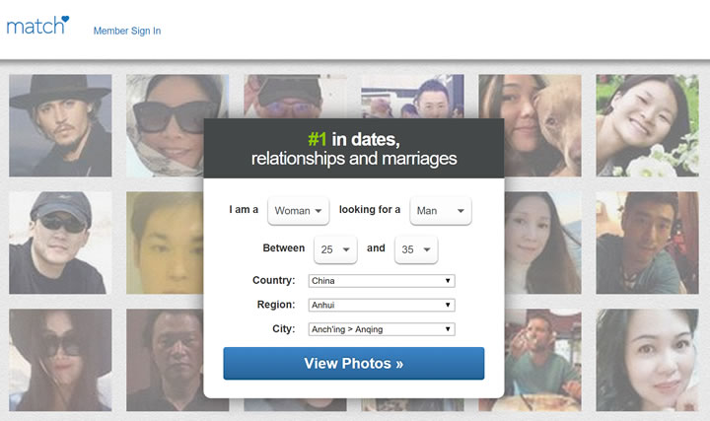This screenshot has width=710, height=421.
Task: Open photo of woman in wide-brim hat and sunglasses
Action: (60, 360)
